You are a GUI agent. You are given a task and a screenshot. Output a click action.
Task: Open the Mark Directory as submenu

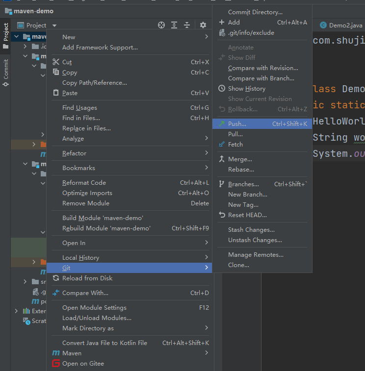[x=130, y=328]
